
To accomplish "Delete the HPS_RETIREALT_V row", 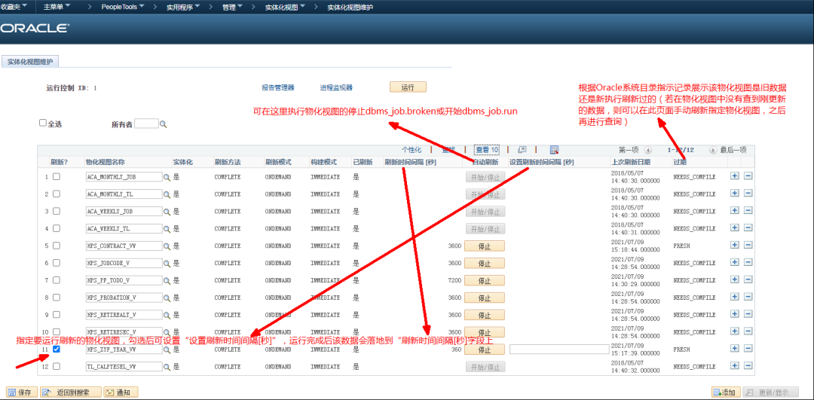I will (x=748, y=314).
